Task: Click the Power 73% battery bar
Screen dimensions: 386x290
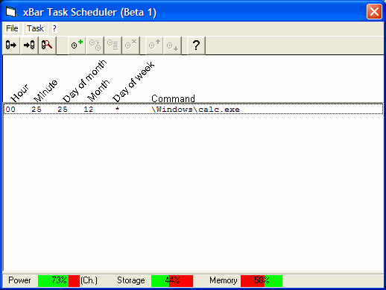Action: coord(59,280)
